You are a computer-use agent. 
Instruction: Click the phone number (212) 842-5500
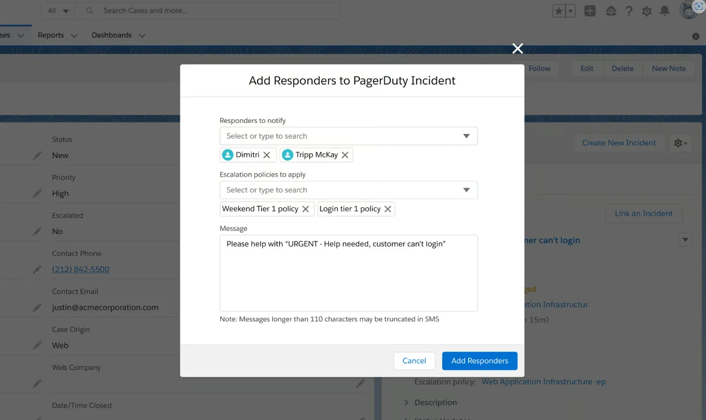80,269
